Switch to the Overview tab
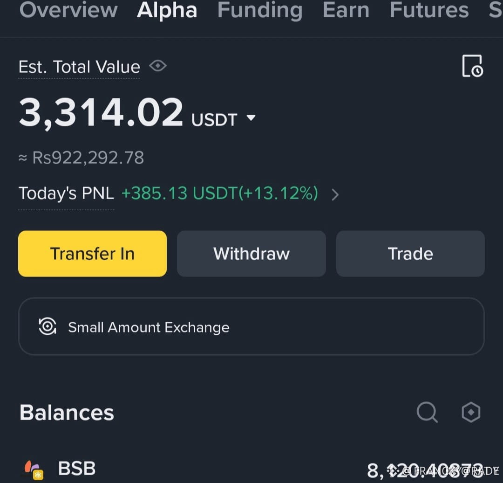The image size is (503, 483). click(x=68, y=10)
